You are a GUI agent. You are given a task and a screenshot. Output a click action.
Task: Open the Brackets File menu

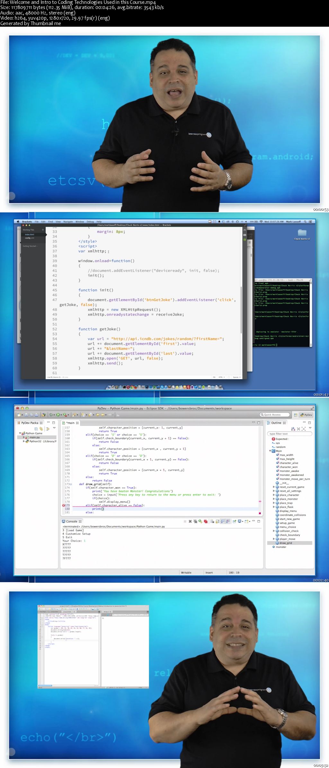point(37,222)
